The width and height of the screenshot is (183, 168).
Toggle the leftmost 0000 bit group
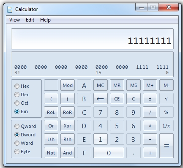20,67
